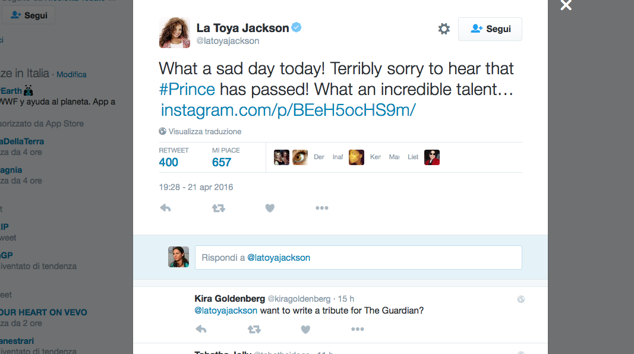View the 400 retweets count
The width and height of the screenshot is (634, 354).
[x=169, y=162]
